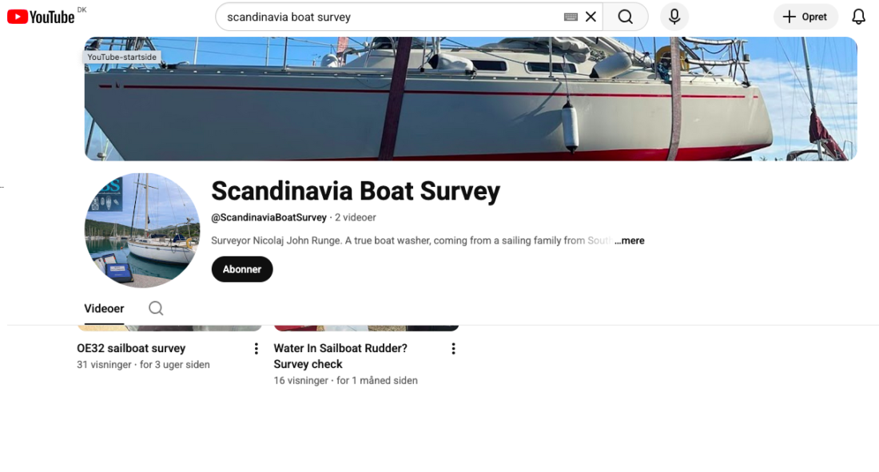
Task: Open options menu for OE32 sailboat survey
Action: 257,349
